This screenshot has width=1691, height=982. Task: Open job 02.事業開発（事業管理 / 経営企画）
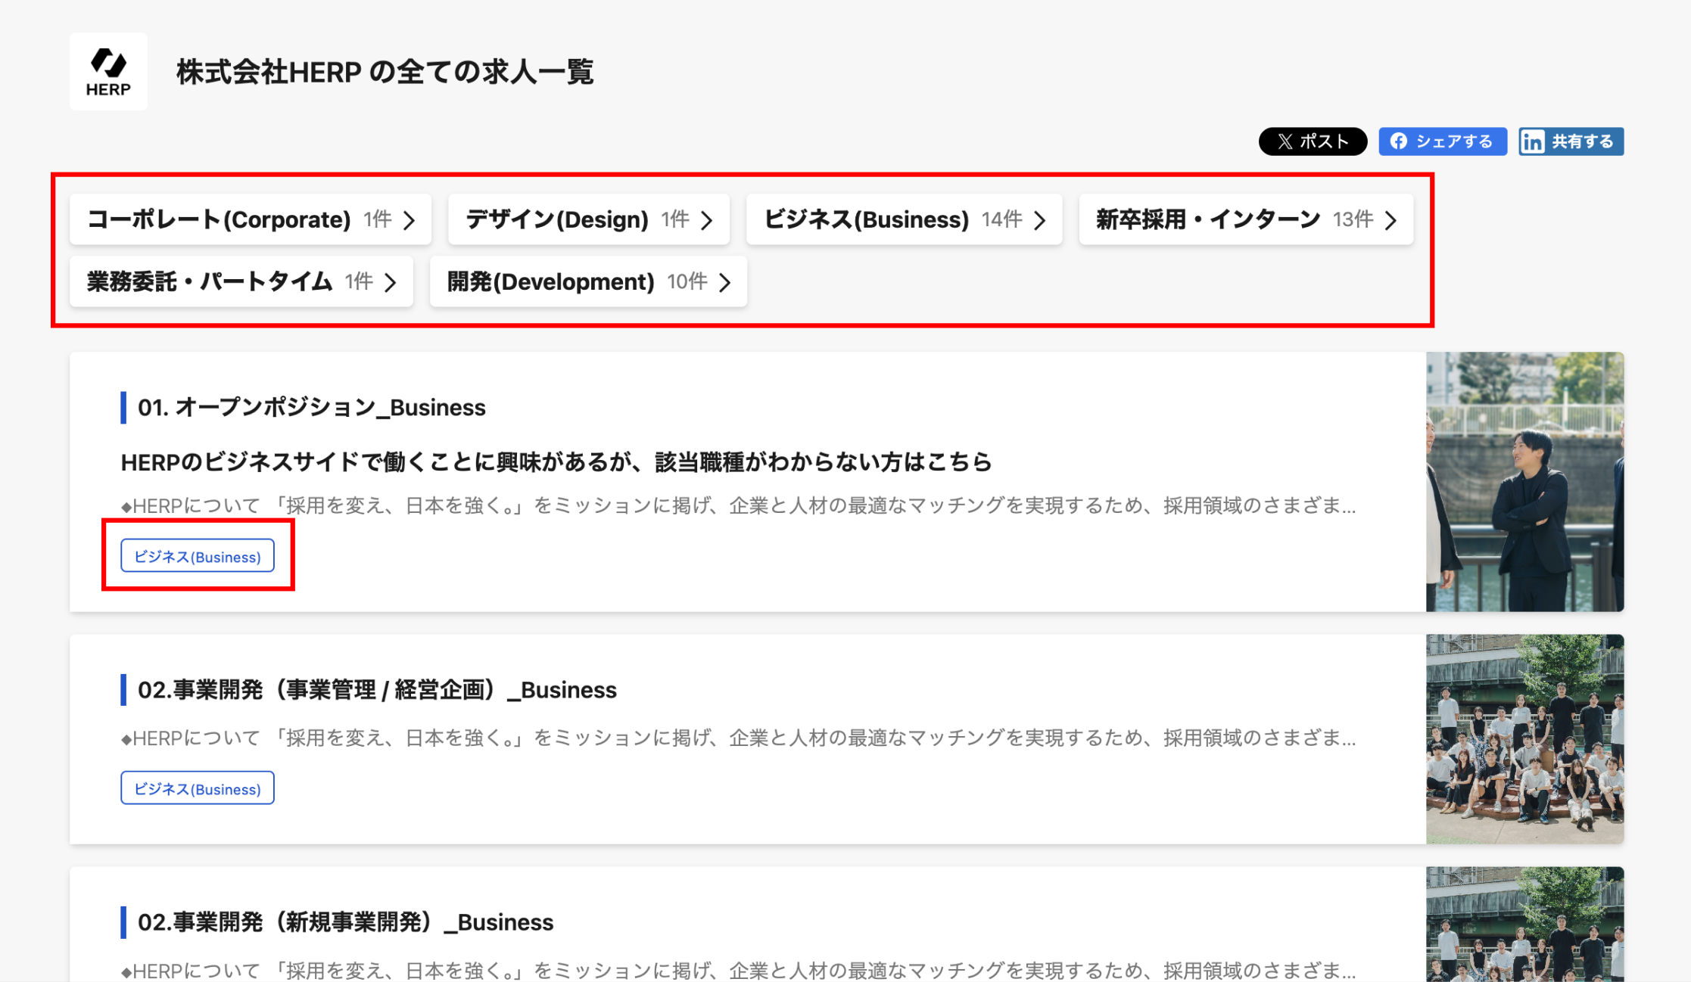click(x=377, y=690)
